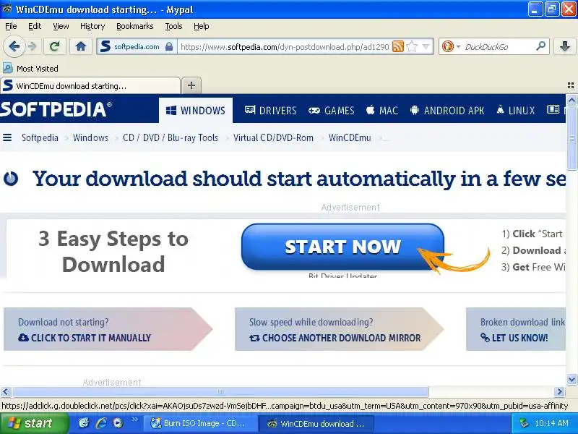Viewport: 578px width, 434px height.
Task: Click the Most Visited bookmarks icon
Action: click(8, 68)
